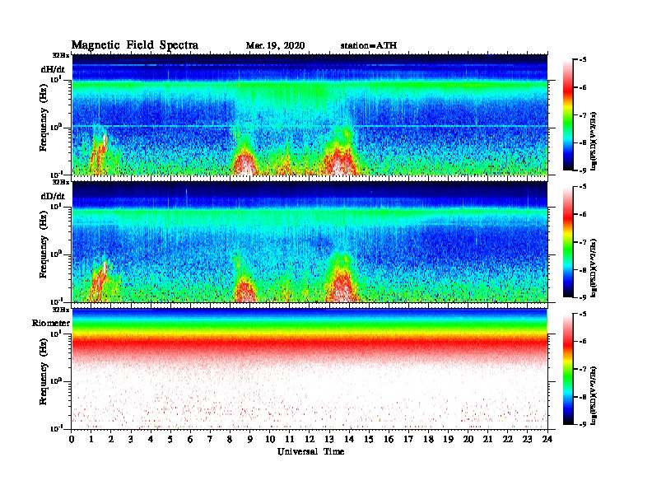Click the "station=ATH" label
This screenshot has width=652, height=504.
tap(369, 46)
